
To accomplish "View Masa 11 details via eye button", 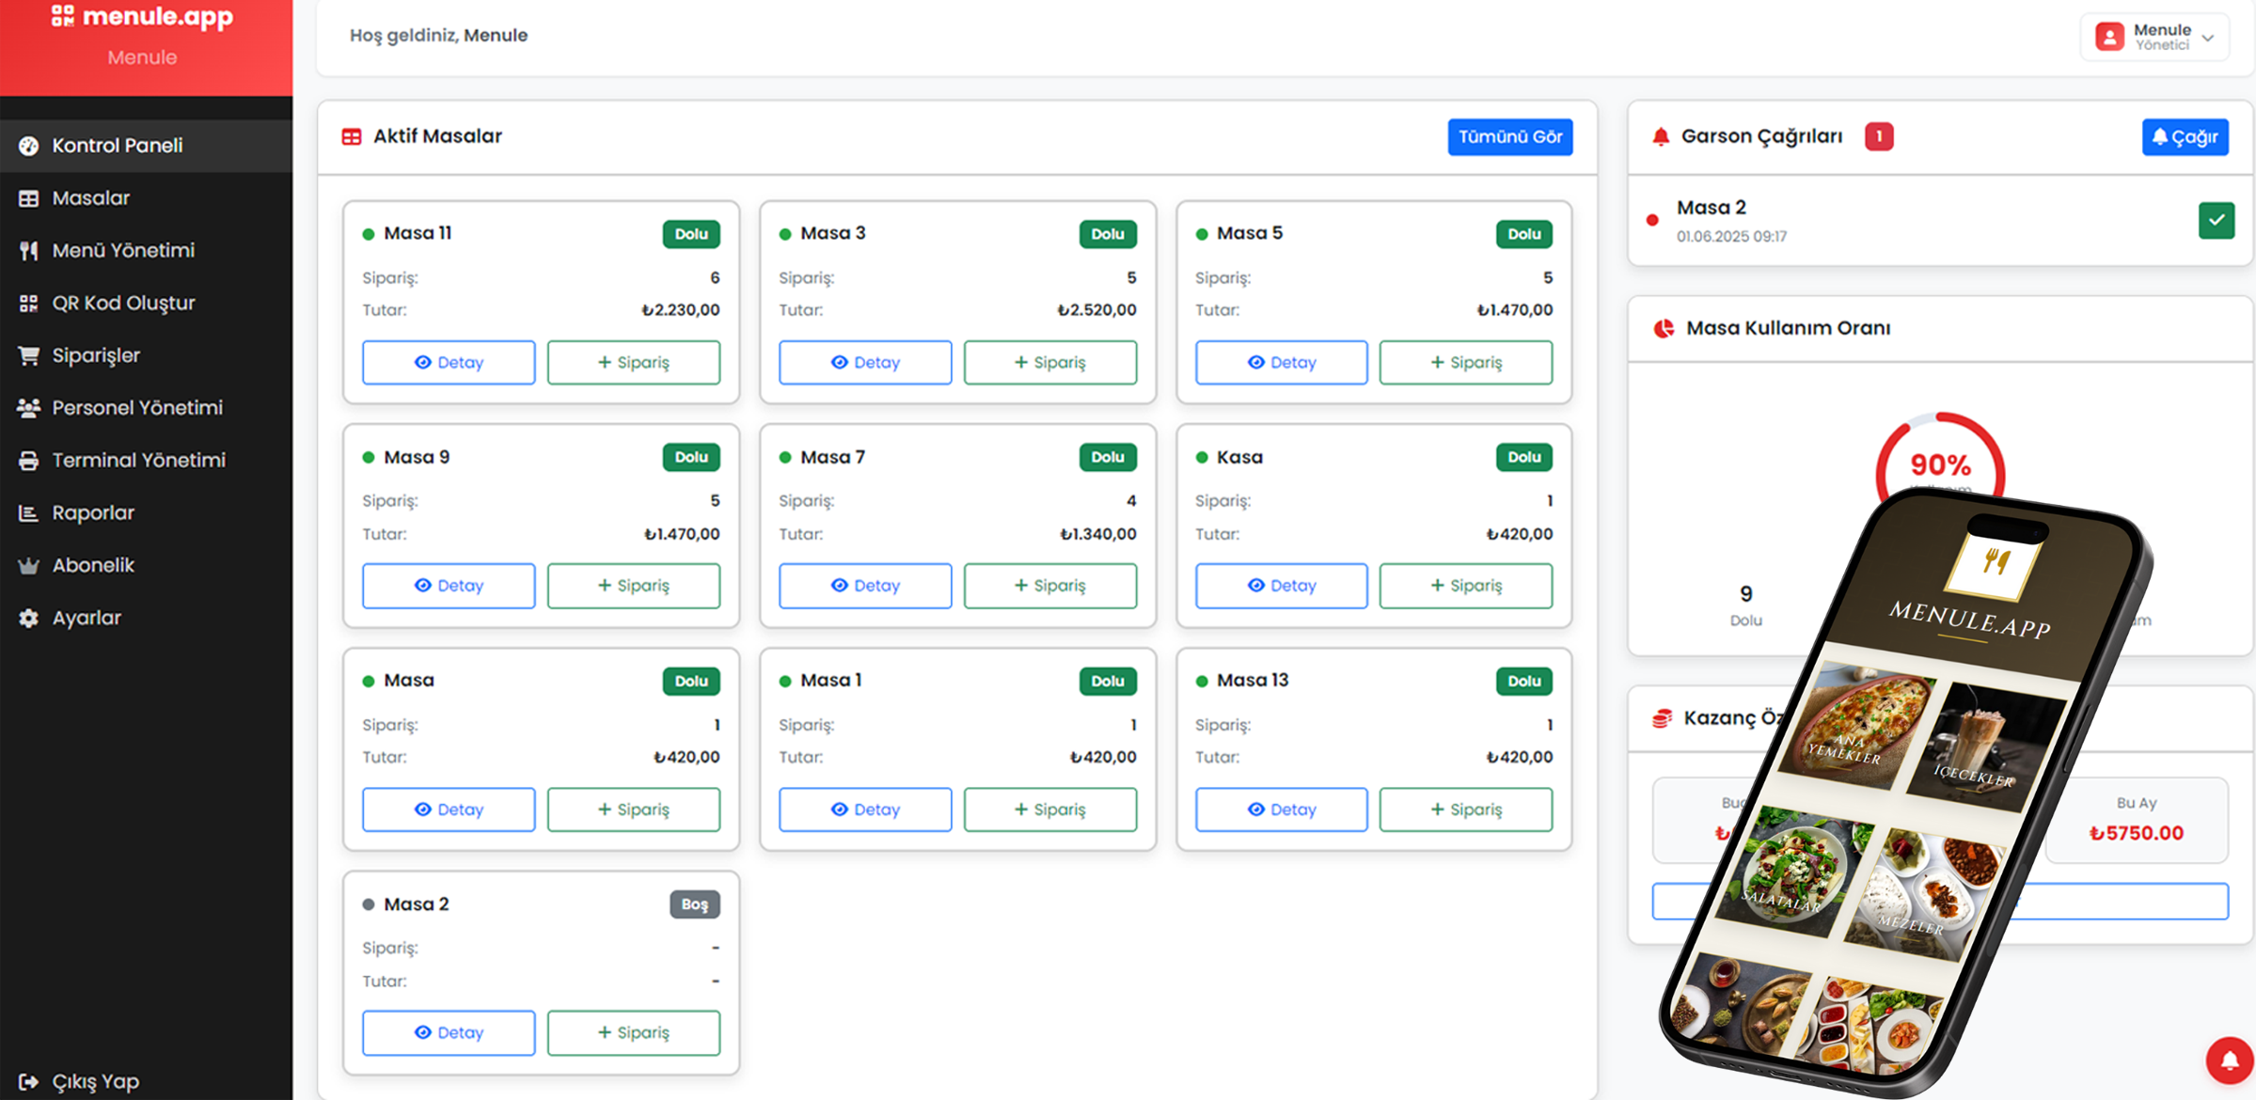I will (x=449, y=362).
